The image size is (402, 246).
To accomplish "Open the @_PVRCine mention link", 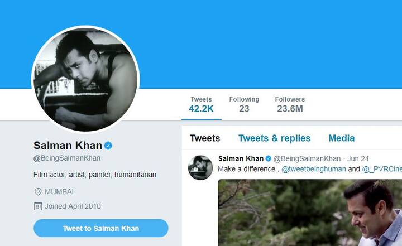I will click(x=382, y=169).
